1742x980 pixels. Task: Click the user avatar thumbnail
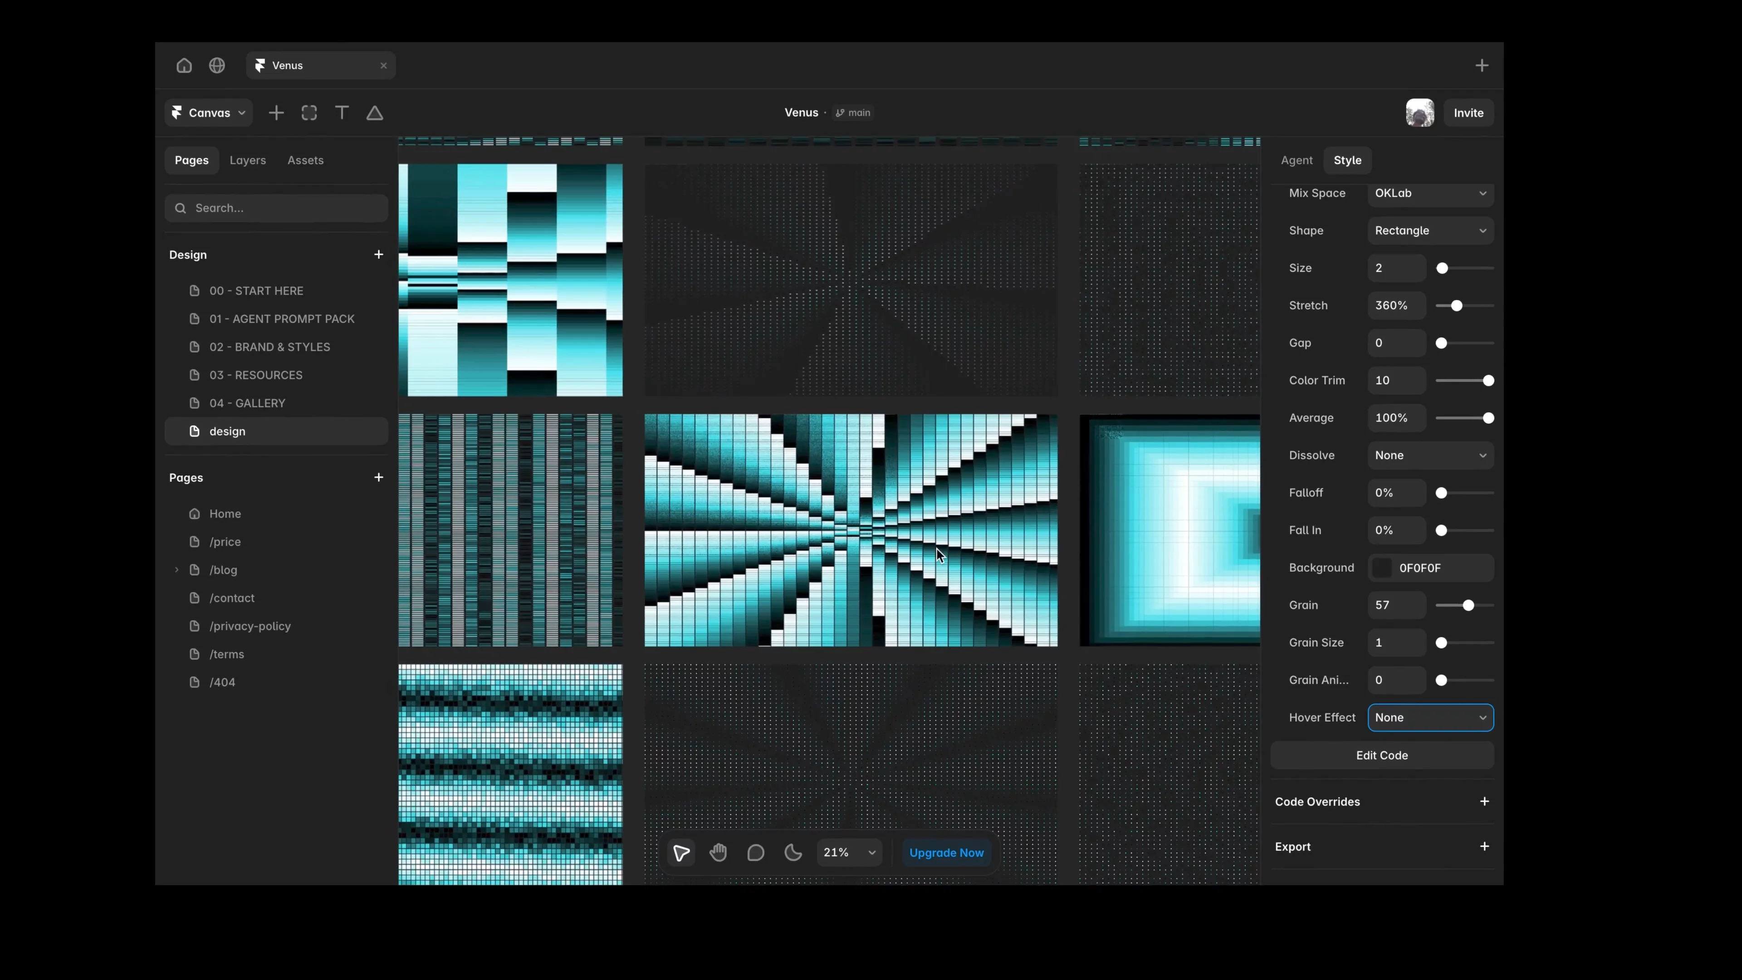point(1419,113)
